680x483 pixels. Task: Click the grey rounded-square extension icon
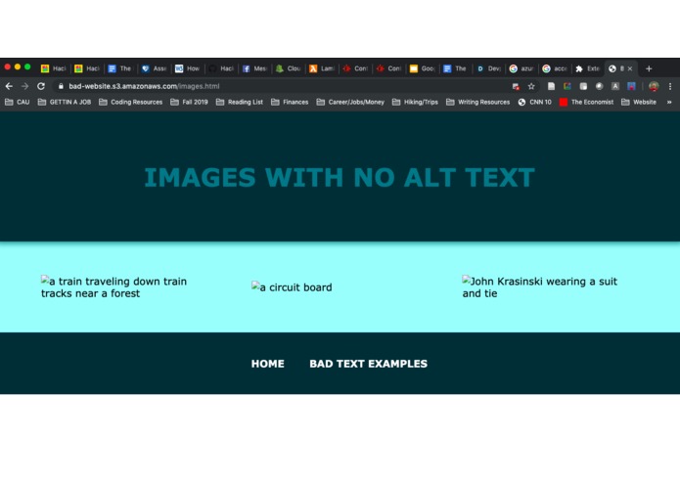click(x=583, y=86)
